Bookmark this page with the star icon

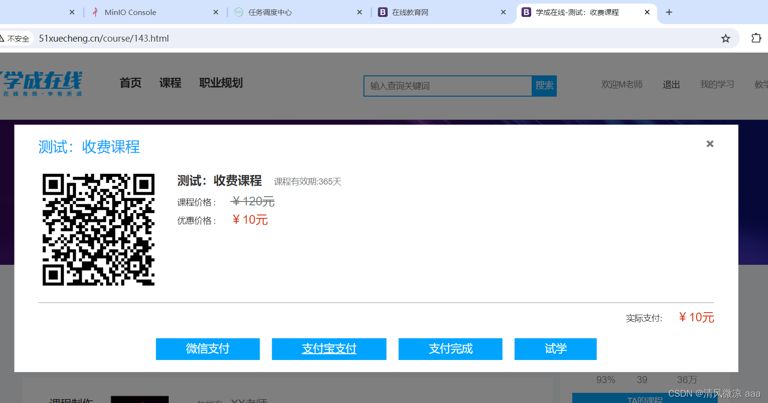click(725, 38)
